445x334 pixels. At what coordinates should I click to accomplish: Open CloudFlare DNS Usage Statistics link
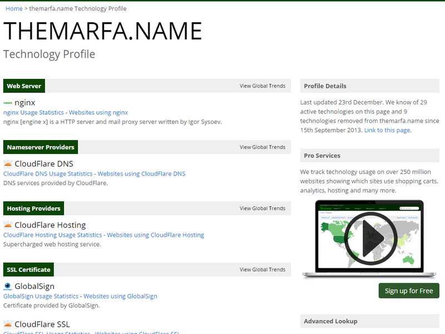pos(48,174)
